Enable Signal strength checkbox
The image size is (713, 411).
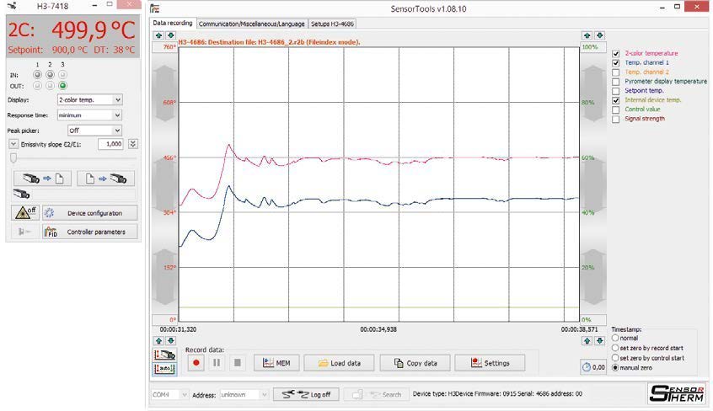616,119
